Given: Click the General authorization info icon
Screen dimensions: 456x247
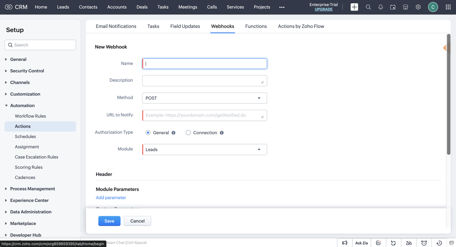Looking at the screenshot, I should (174, 133).
